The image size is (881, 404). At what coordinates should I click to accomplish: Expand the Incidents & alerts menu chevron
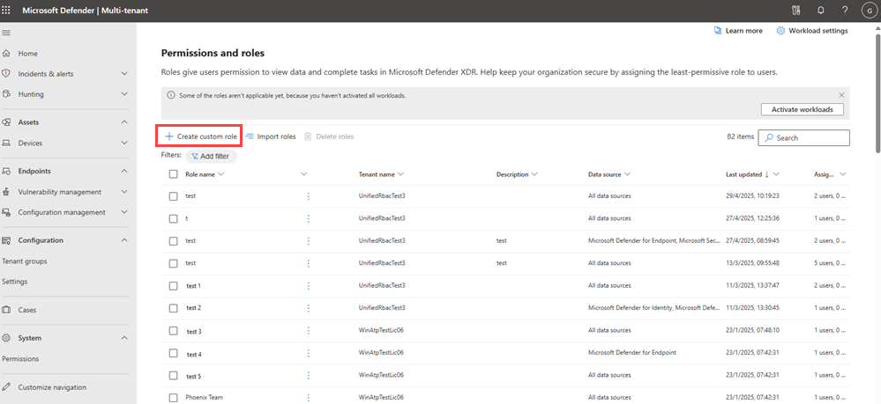coord(124,74)
